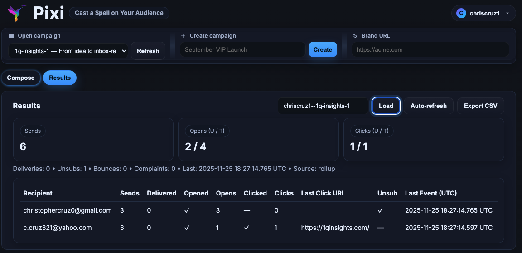Click the Pixi brand name text

(x=48, y=13)
